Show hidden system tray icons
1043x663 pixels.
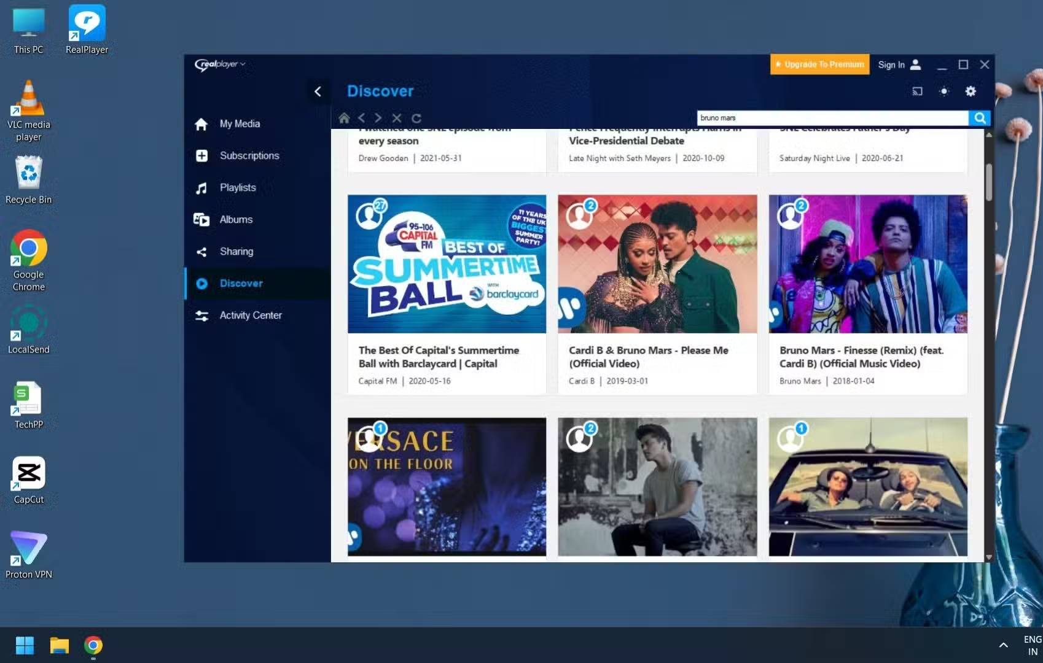click(1003, 645)
